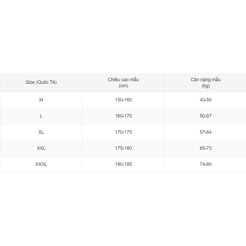
Task: Click the "Size (Quốc Tế)" column header
Action: [x=41, y=82]
